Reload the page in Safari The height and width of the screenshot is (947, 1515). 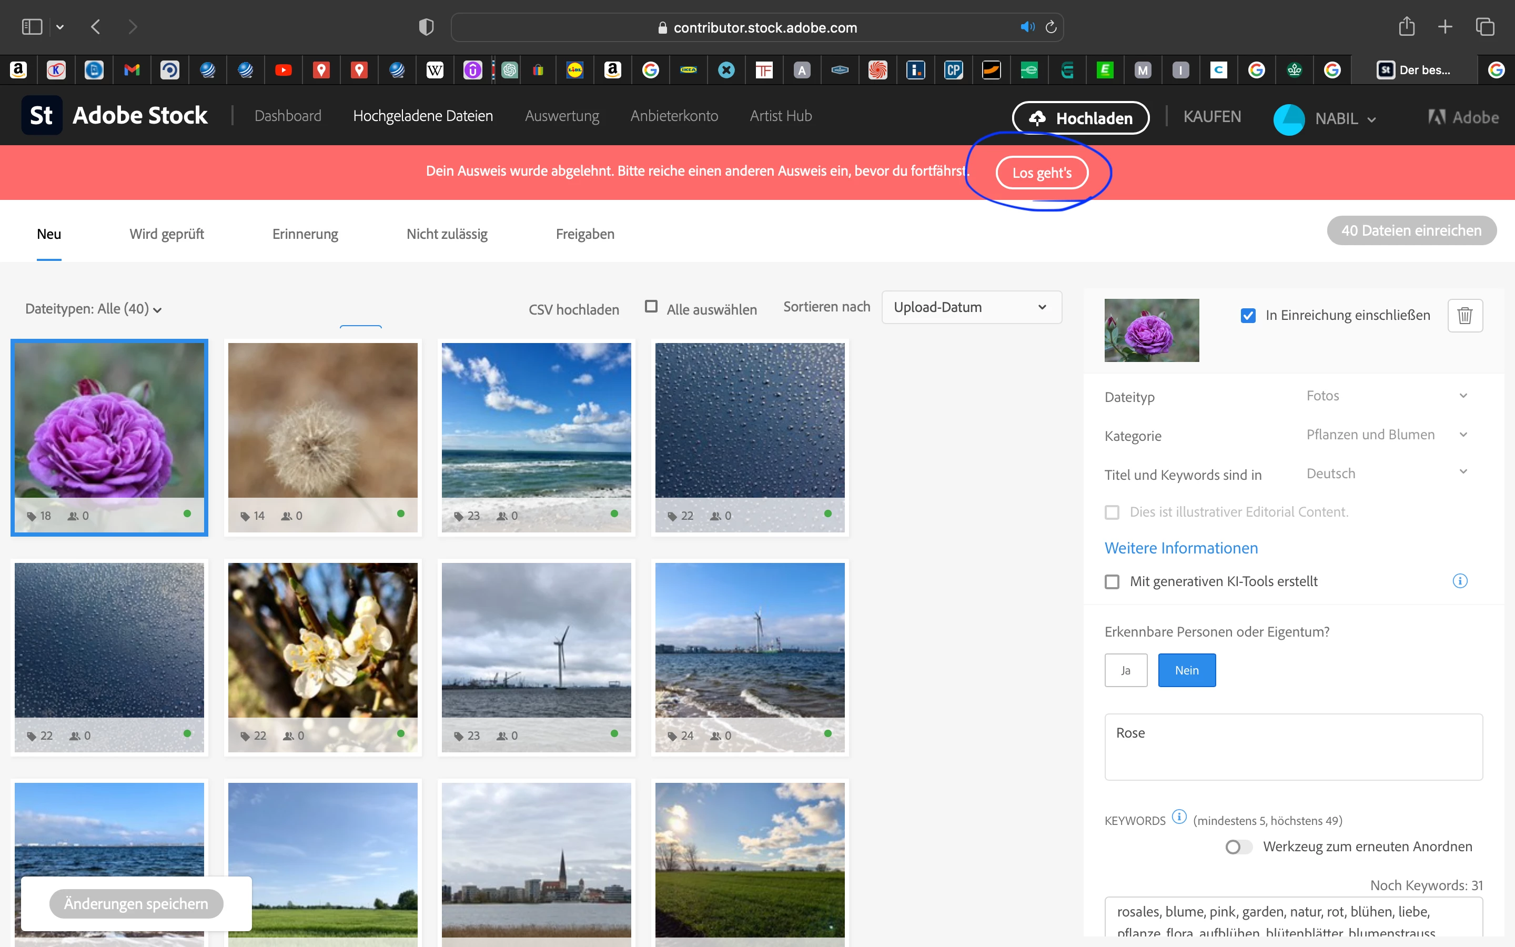[x=1051, y=27]
